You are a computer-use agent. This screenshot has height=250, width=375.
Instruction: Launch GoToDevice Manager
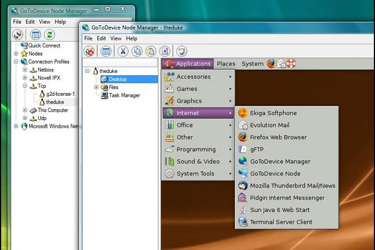(x=286, y=161)
